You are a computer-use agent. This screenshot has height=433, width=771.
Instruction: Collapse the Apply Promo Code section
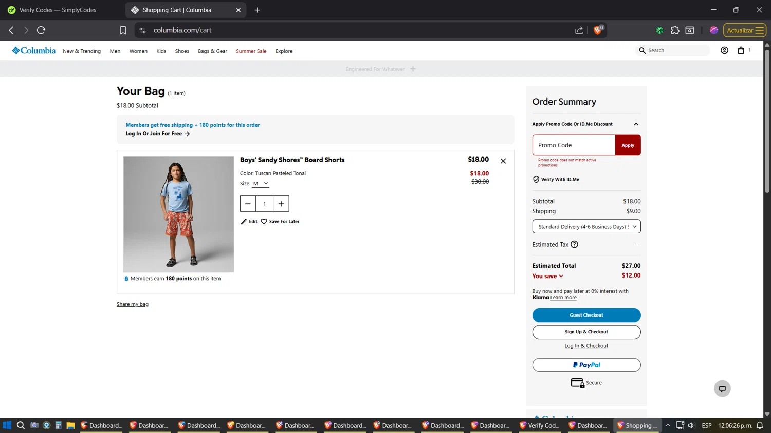click(x=636, y=124)
